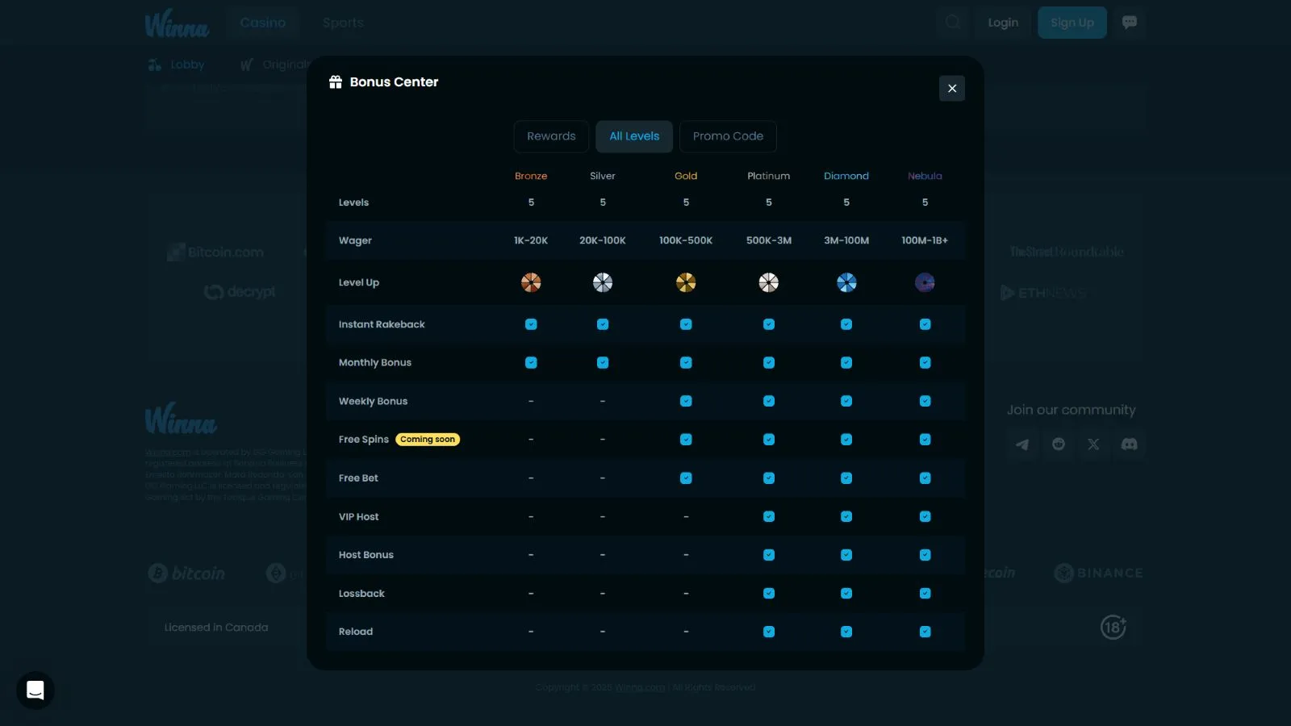Image resolution: width=1291 pixels, height=726 pixels.
Task: Click the Silver level-up wheel icon
Action: point(603,282)
